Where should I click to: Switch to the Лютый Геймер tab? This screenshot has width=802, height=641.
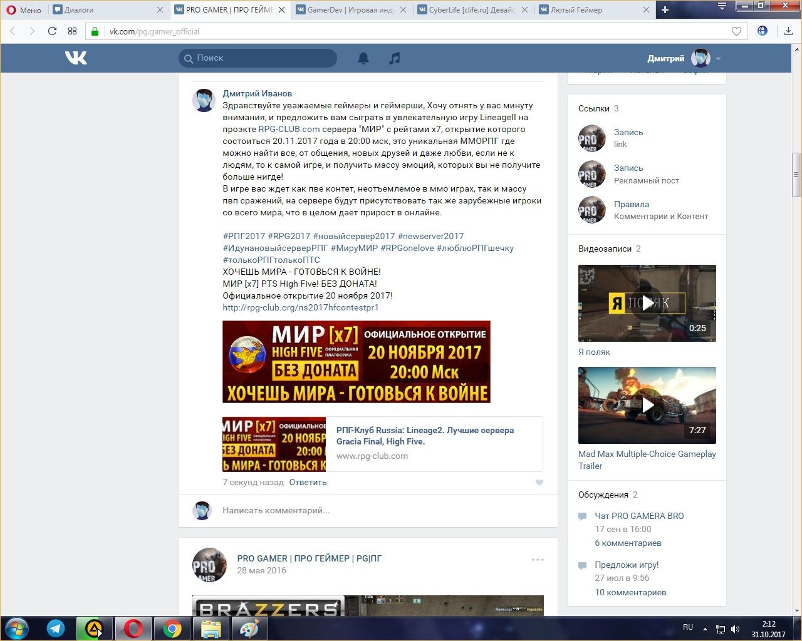coord(594,10)
